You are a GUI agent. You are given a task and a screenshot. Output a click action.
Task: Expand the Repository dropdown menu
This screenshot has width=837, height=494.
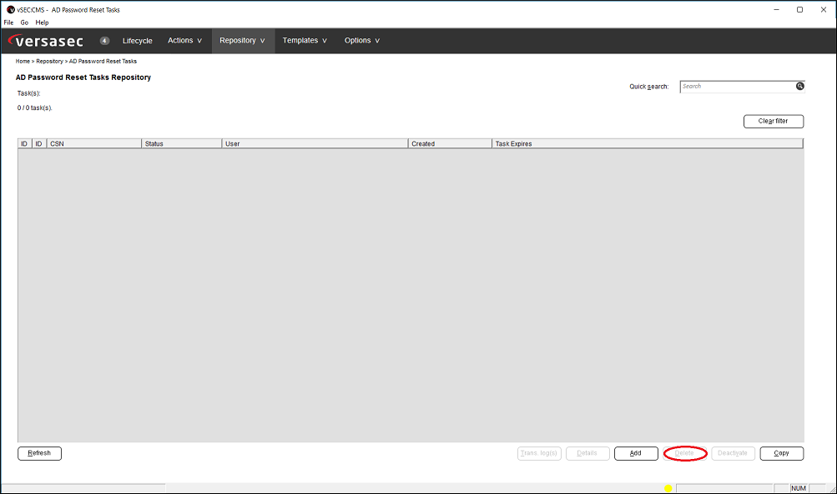click(242, 41)
